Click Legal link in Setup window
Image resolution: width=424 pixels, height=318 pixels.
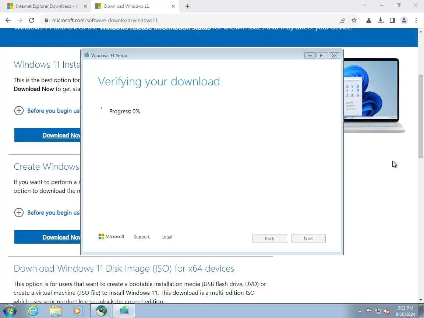click(x=167, y=237)
